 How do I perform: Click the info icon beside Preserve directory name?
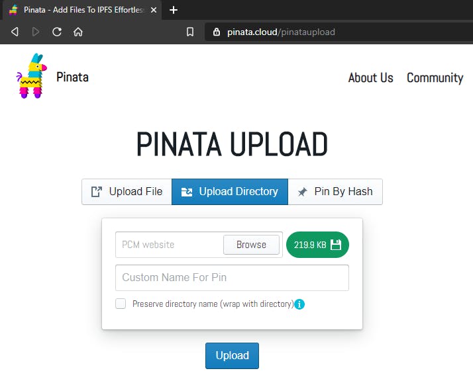coord(299,304)
